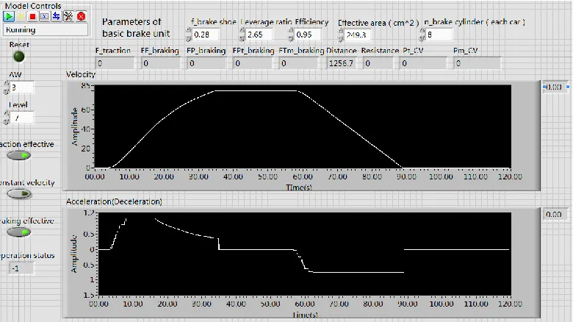Toggle the traction effective indicator
Screen dimensions: 573x322
pos(19,156)
